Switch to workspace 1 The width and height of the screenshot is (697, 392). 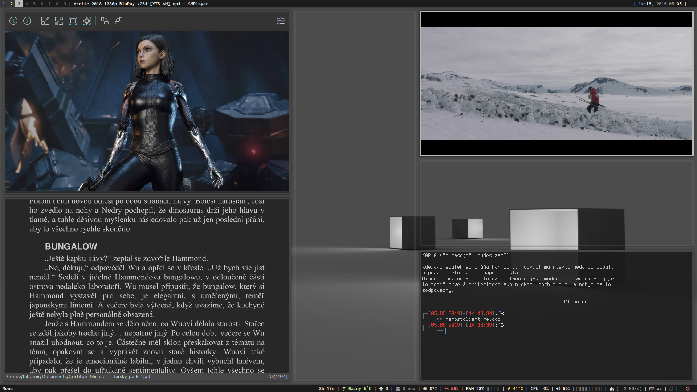click(4, 4)
